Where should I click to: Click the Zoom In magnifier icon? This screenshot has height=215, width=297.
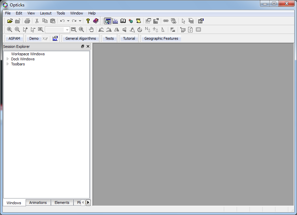[9, 30]
